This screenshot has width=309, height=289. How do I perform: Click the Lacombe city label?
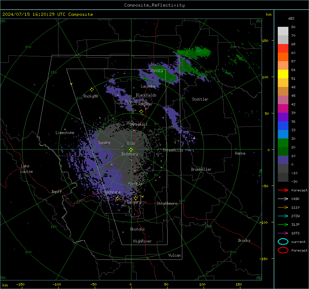tap(148, 86)
